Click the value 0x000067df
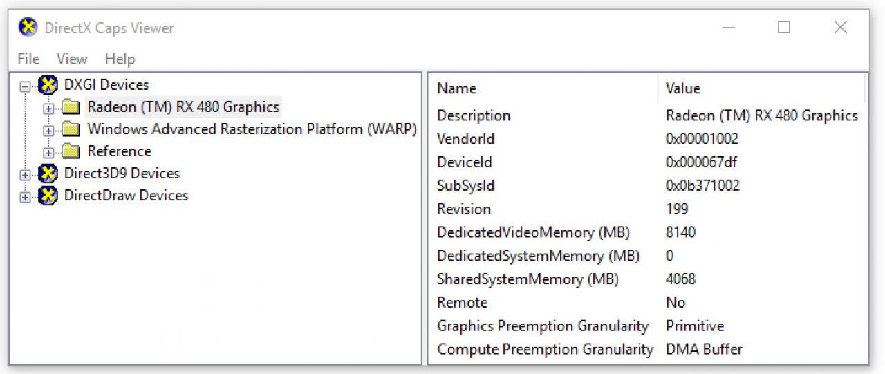885x374 pixels. [x=701, y=162]
